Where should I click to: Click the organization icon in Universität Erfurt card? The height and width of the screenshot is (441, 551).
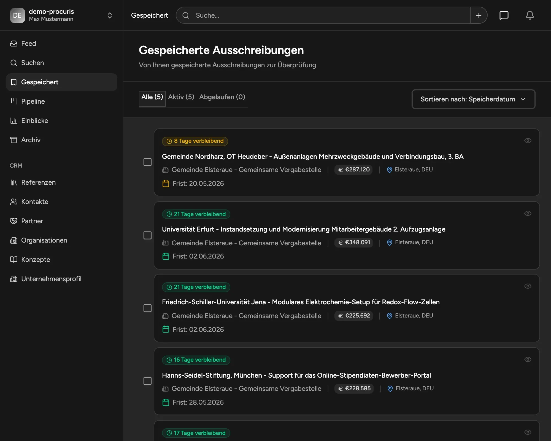(165, 243)
